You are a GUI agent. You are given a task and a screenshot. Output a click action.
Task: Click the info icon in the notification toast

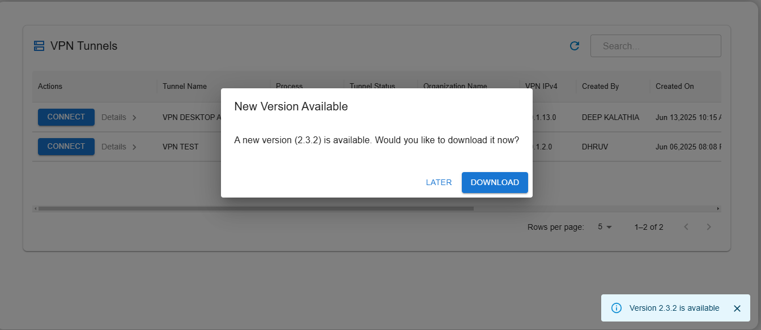[x=617, y=308]
